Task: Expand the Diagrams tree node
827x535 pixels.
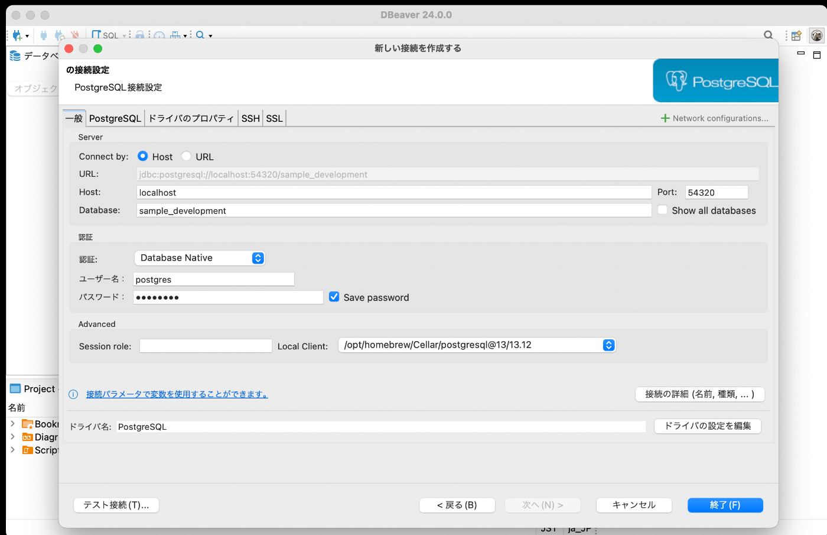Action: tap(12, 436)
